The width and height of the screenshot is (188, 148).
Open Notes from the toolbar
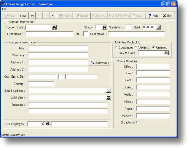pyautogui.click(x=65, y=16)
